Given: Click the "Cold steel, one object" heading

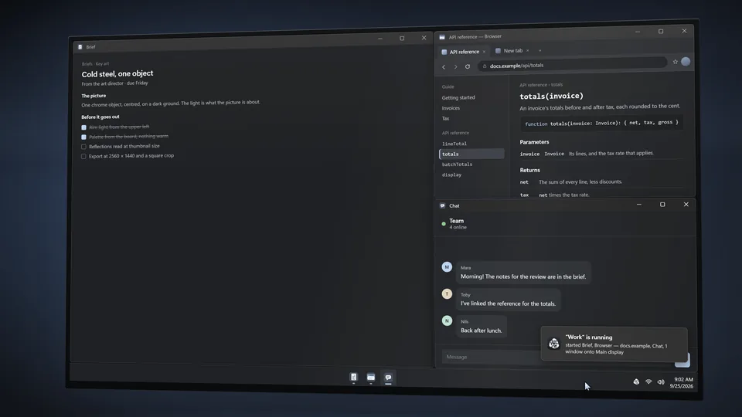Looking at the screenshot, I should [117, 74].
